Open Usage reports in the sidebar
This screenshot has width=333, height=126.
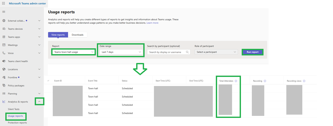click(x=15, y=116)
